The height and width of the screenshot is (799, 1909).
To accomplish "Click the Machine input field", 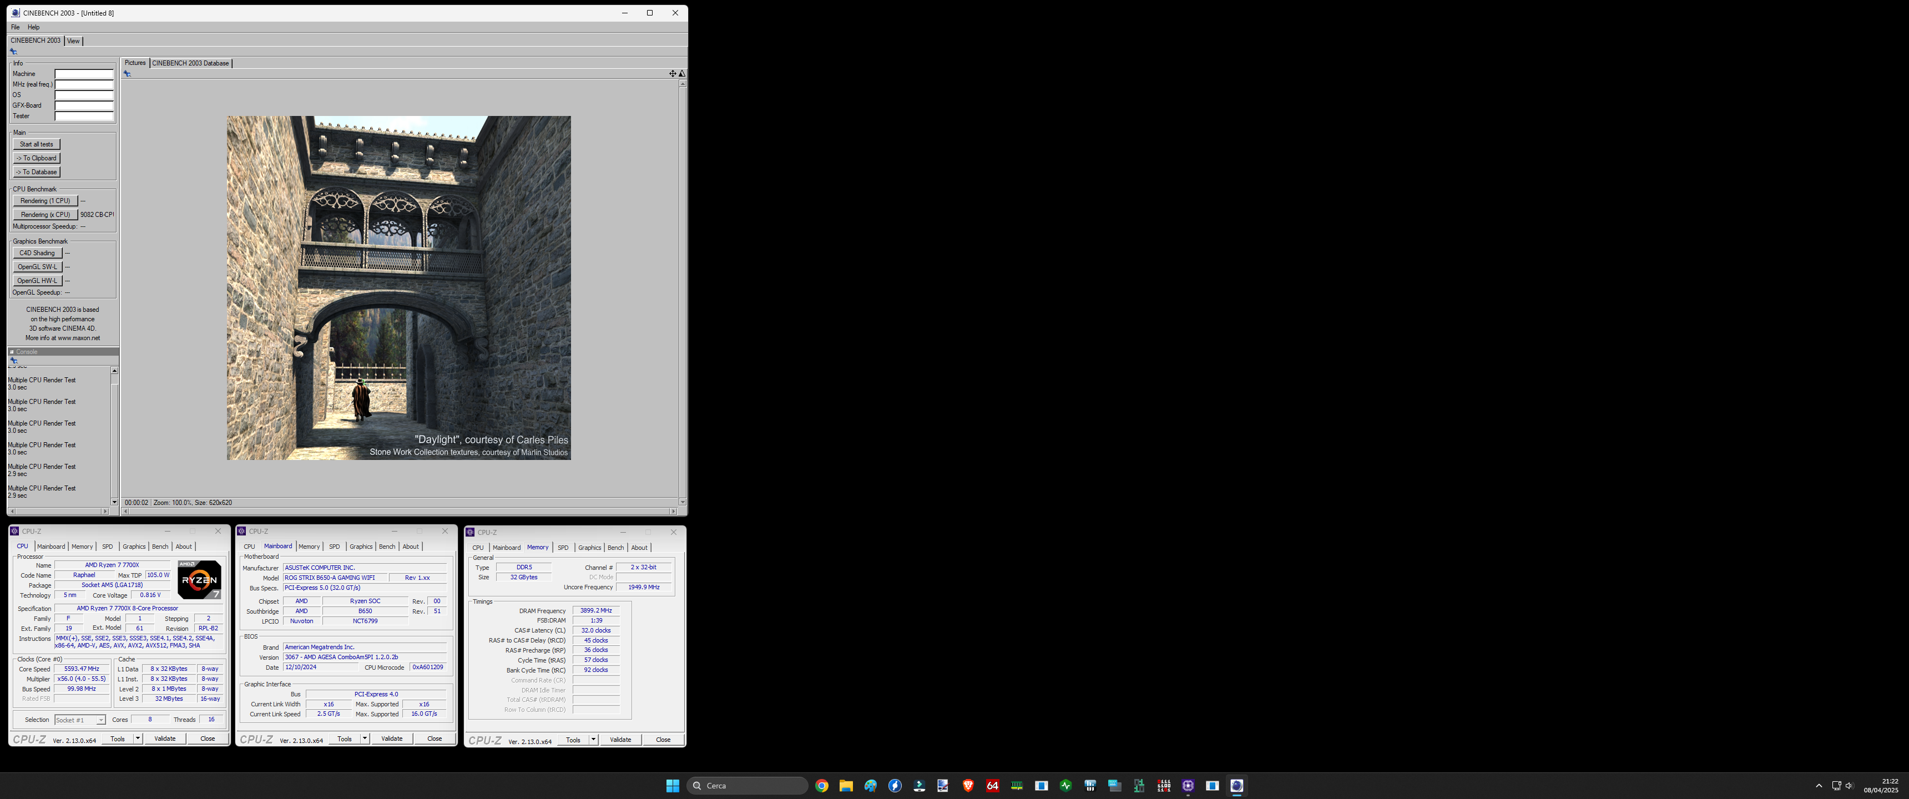I will click(x=84, y=74).
